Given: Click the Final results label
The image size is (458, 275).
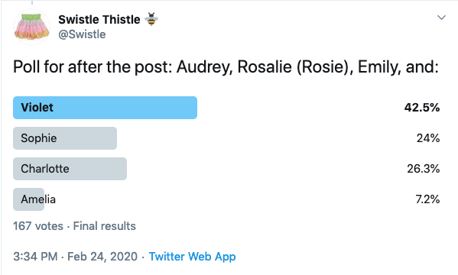Looking at the screenshot, I should point(104,226).
